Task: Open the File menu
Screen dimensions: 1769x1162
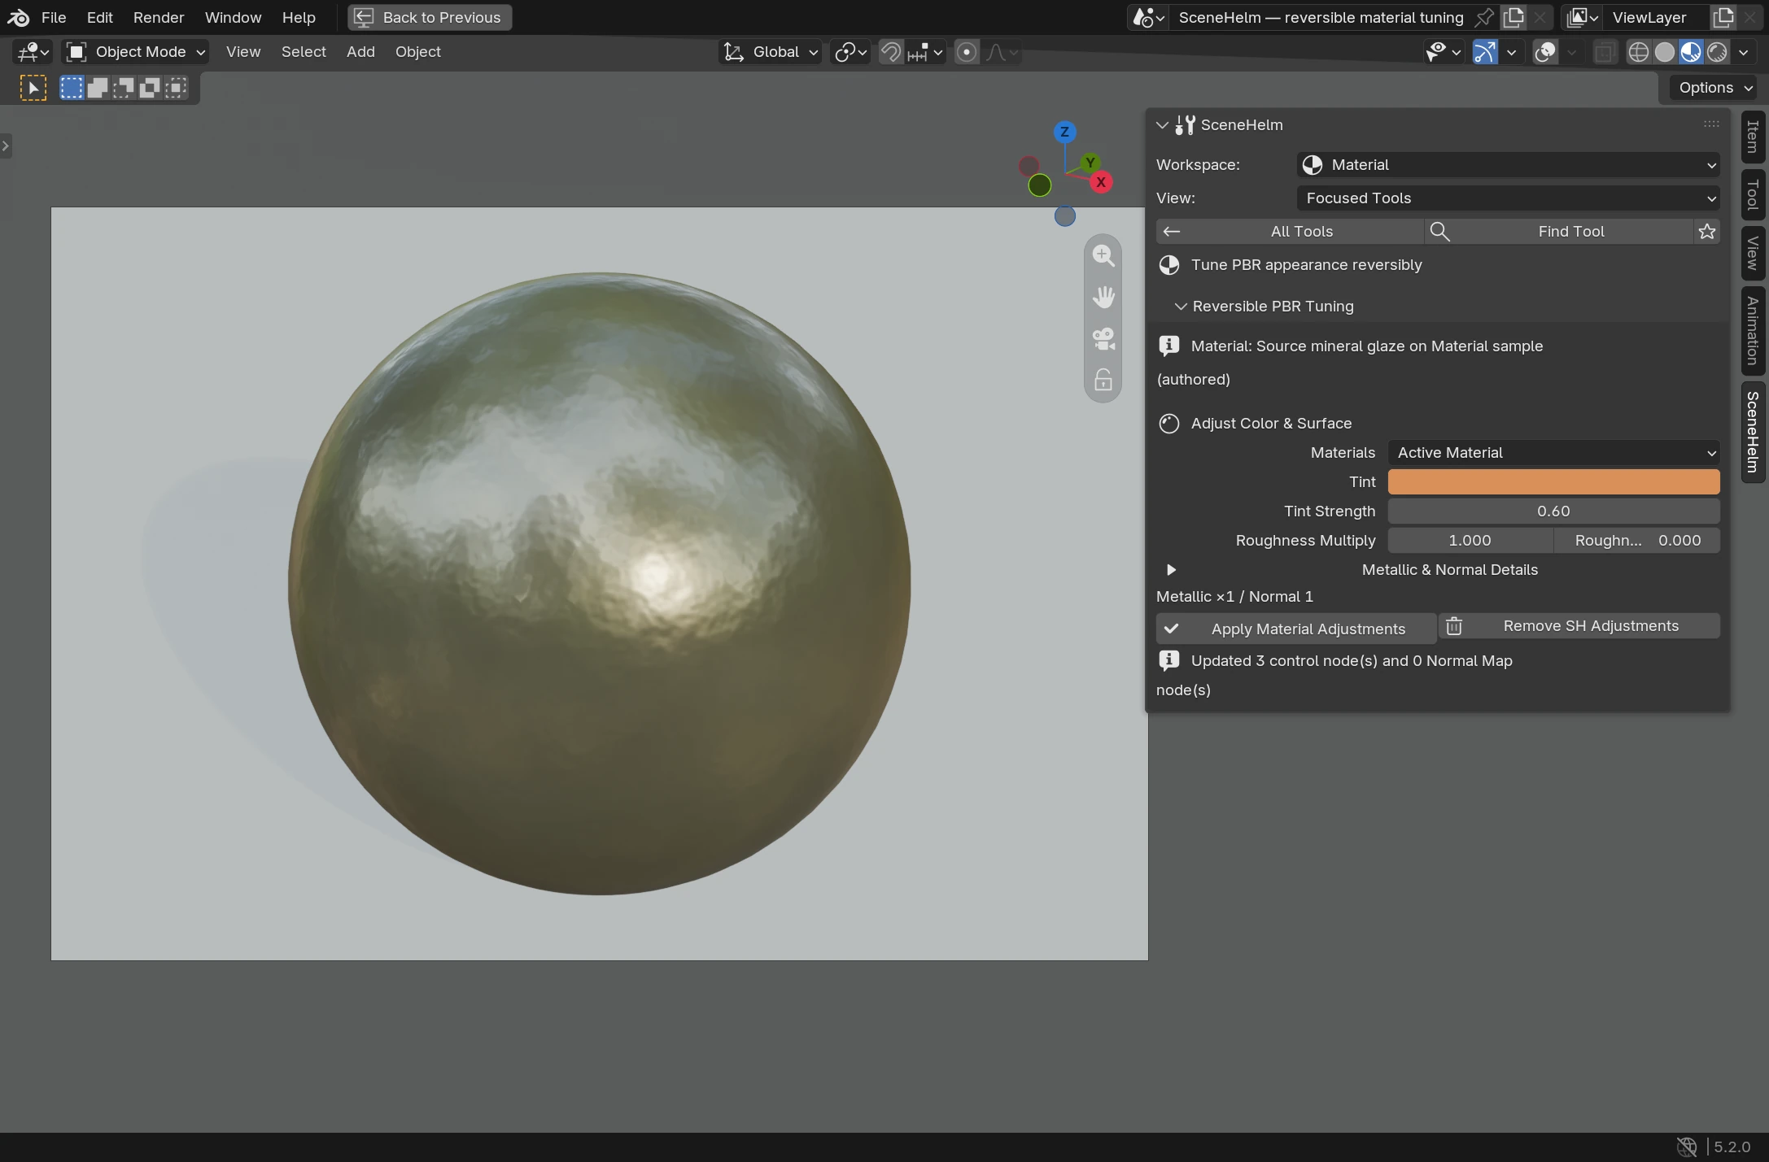Action: (54, 17)
